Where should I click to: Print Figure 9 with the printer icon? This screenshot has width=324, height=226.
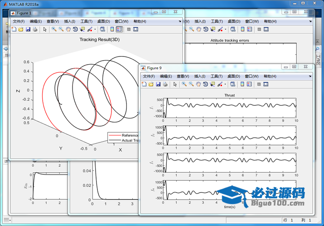pyautogui.click(x=166, y=84)
